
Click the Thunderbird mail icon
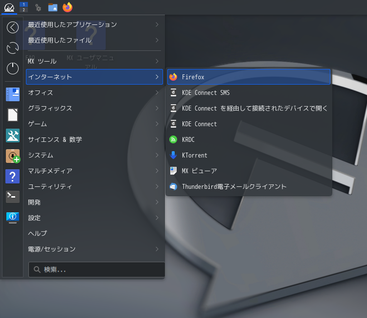173,186
